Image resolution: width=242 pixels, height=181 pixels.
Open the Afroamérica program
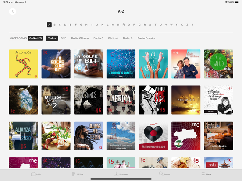[153, 100]
